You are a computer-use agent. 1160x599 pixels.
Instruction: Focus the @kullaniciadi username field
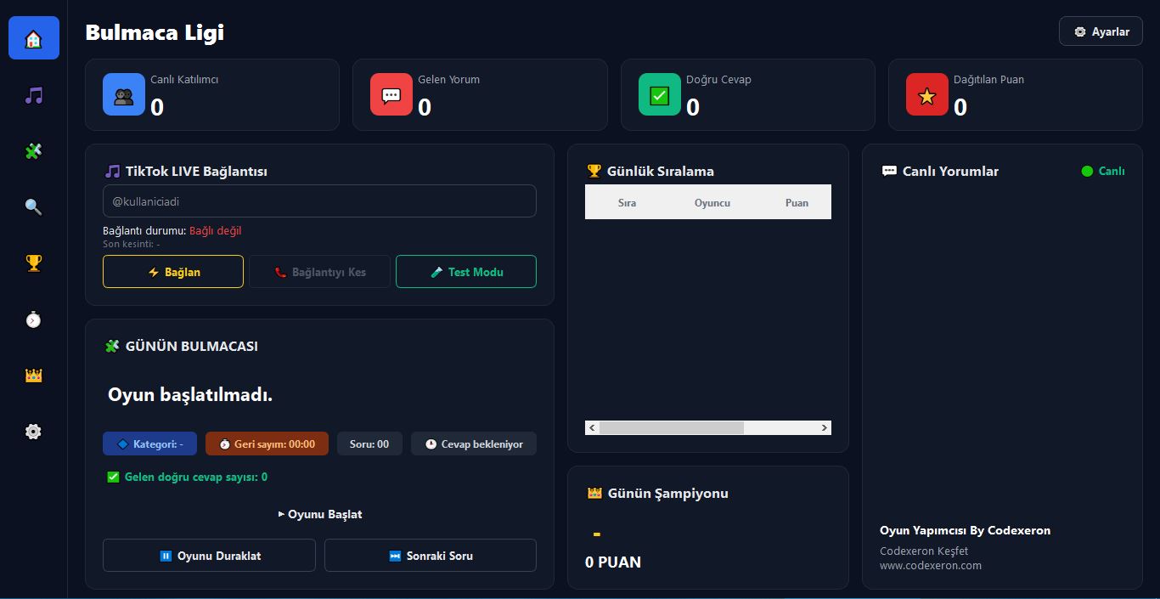click(319, 201)
